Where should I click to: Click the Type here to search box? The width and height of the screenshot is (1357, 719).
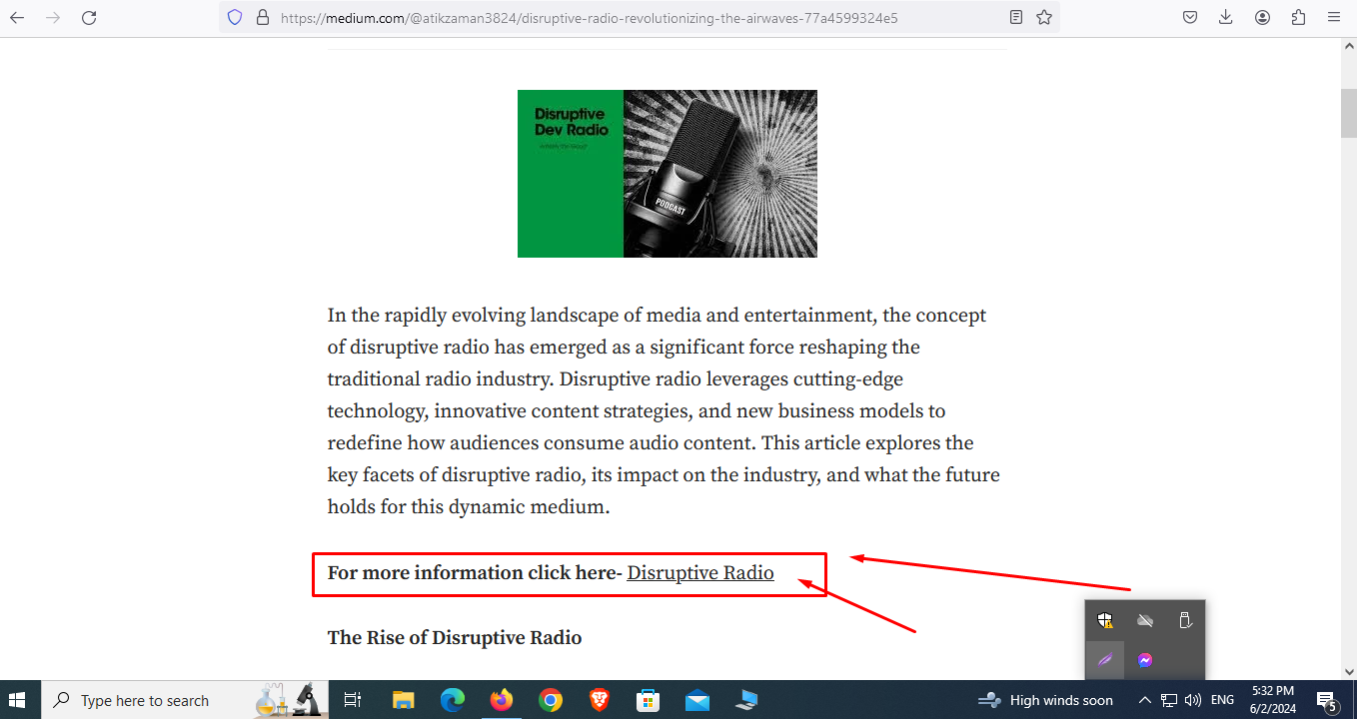pyautogui.click(x=187, y=700)
